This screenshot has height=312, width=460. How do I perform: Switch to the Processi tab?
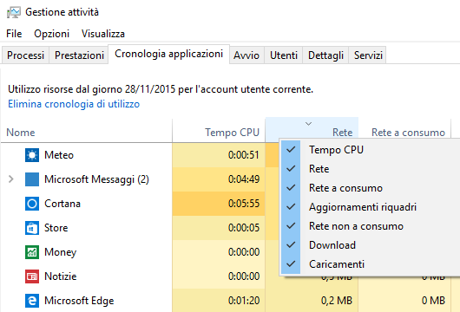pos(25,55)
